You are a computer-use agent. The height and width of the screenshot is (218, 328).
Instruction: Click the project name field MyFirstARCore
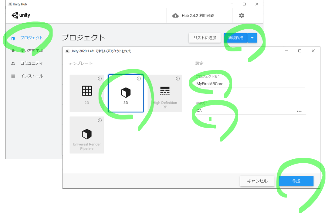pos(250,84)
